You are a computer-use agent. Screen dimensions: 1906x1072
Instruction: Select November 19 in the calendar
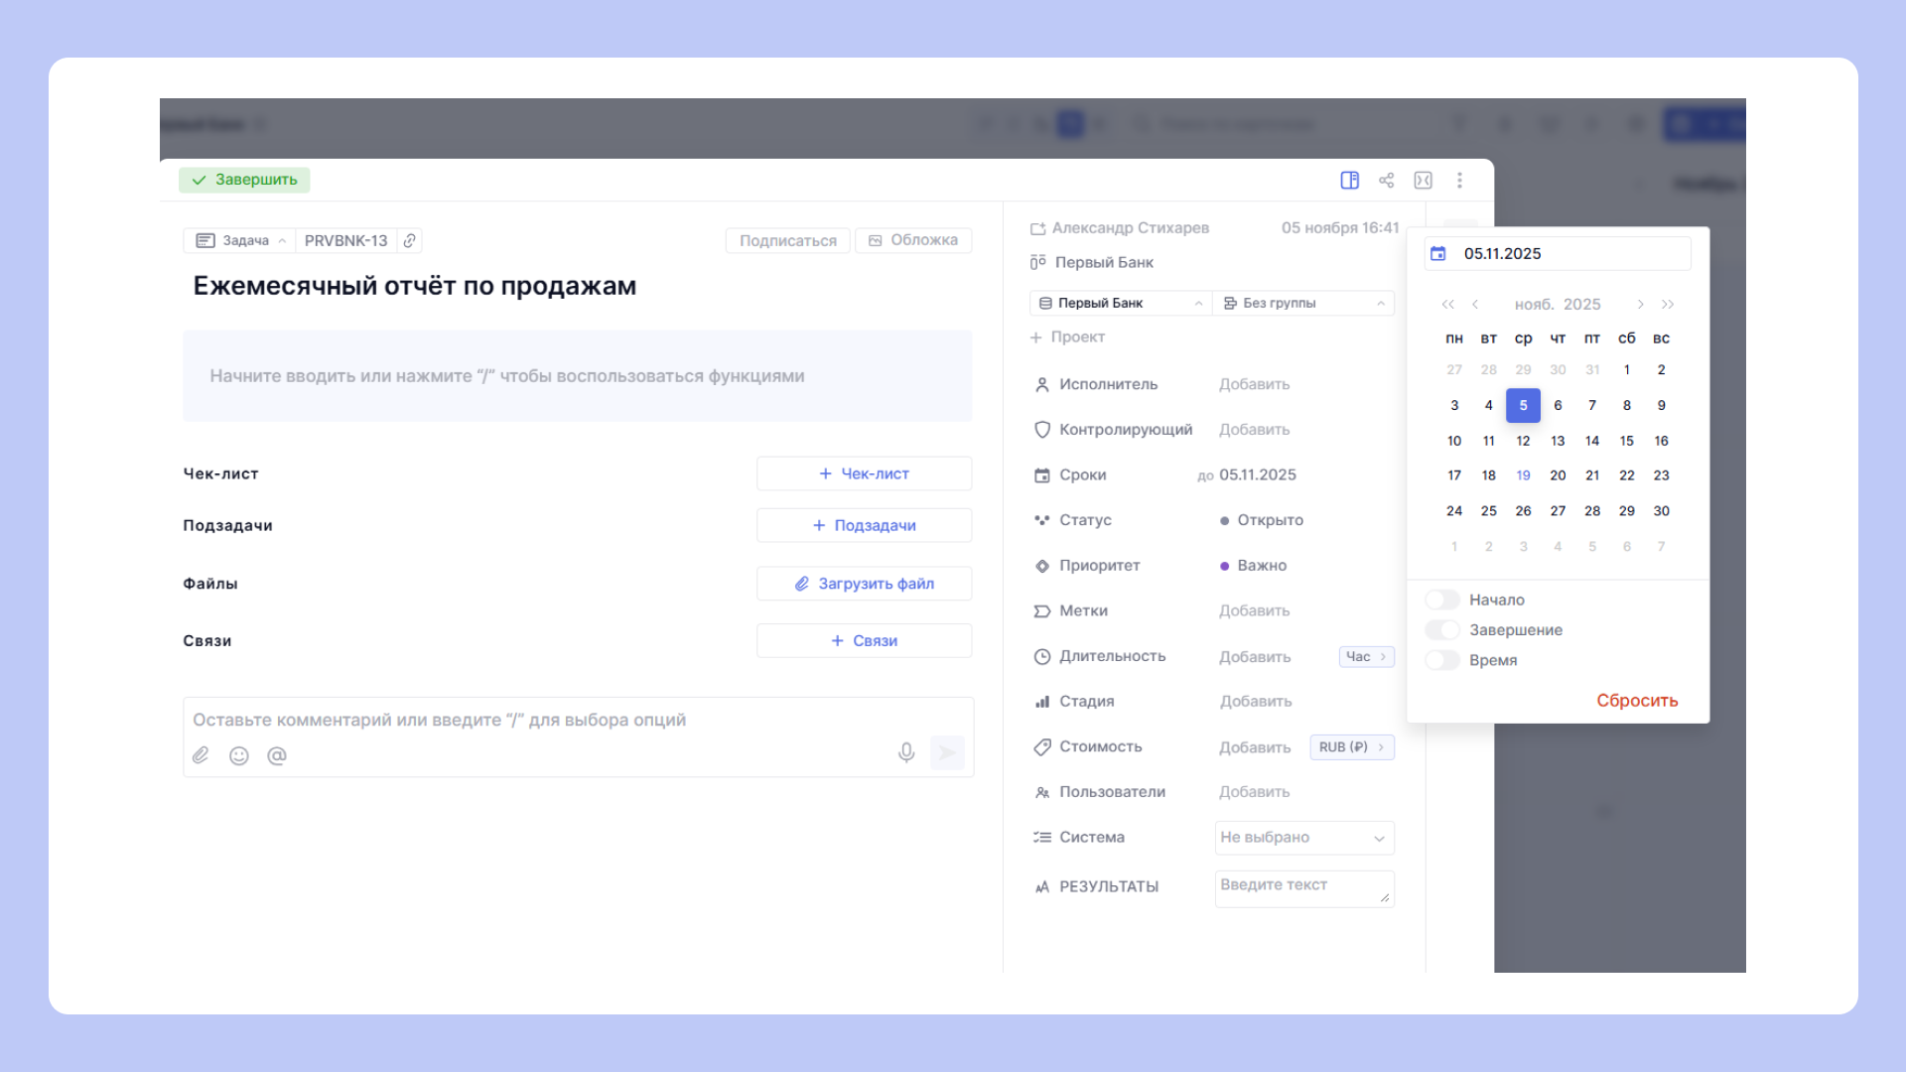pos(1523,475)
